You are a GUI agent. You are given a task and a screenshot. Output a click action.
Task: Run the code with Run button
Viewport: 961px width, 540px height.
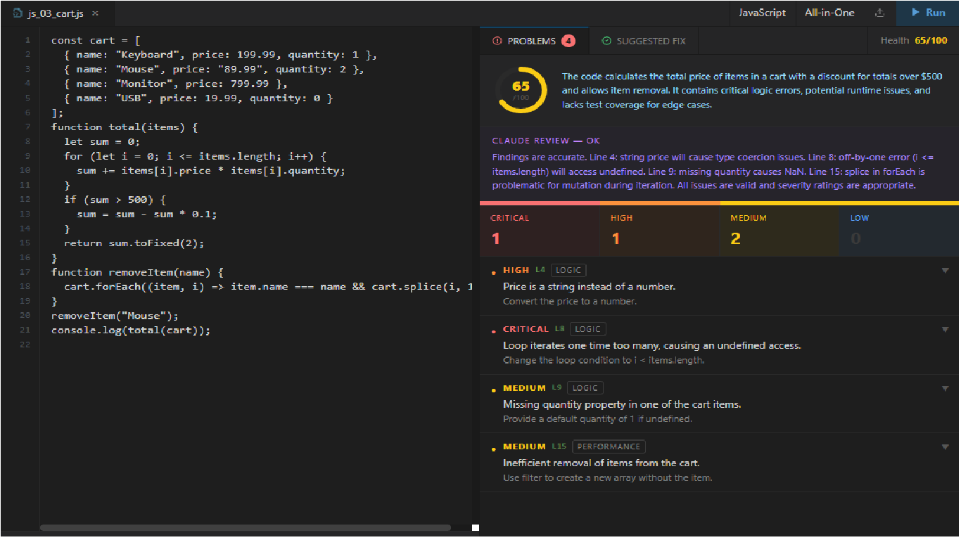click(928, 13)
